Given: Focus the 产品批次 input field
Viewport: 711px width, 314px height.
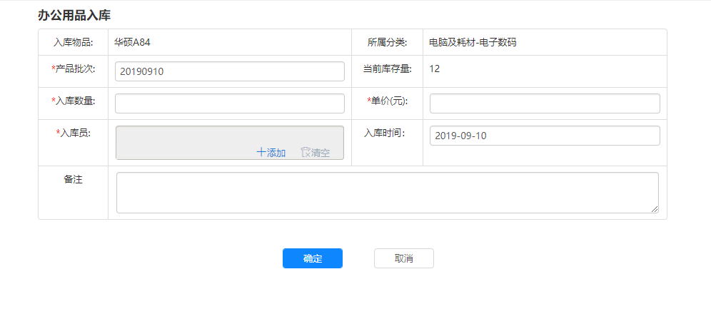Looking at the screenshot, I should pyautogui.click(x=230, y=71).
